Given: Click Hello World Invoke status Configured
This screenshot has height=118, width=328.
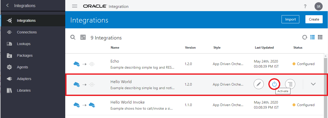Looking at the screenshot, I should (x=304, y=105).
